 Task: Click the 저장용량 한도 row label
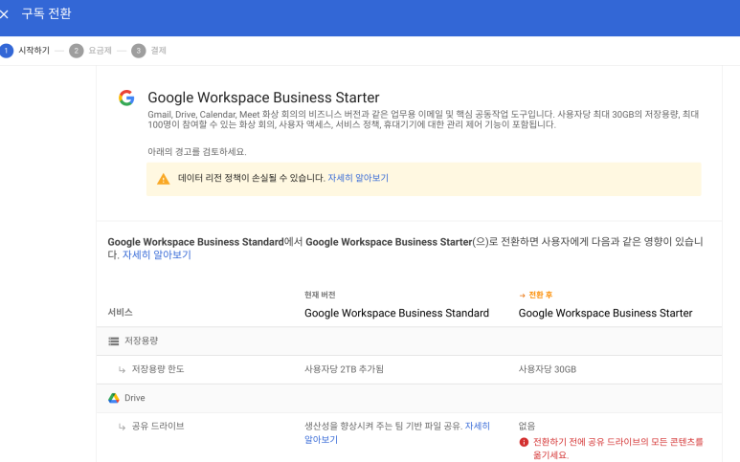pyautogui.click(x=158, y=369)
